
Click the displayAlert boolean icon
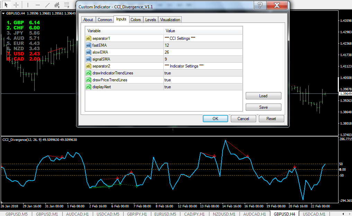89,87
